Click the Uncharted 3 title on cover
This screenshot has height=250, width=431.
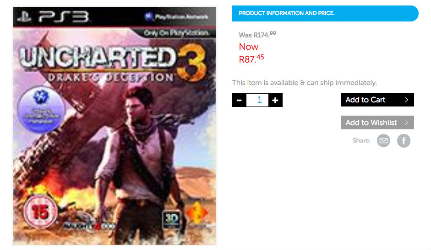click(113, 62)
